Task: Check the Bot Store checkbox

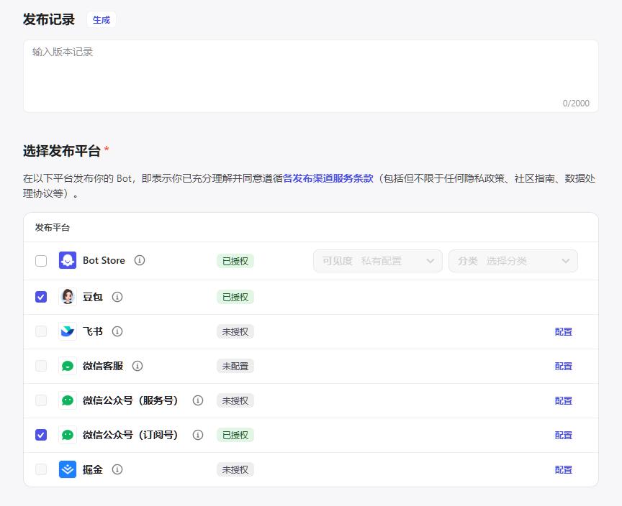Action: [x=41, y=261]
